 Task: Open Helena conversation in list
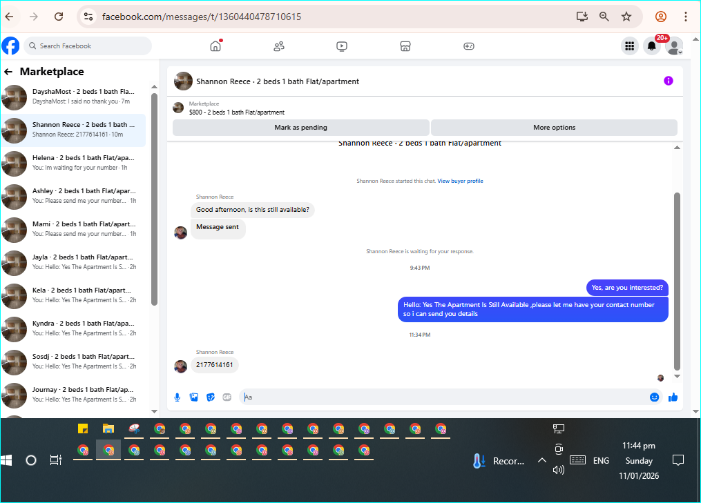(74, 163)
